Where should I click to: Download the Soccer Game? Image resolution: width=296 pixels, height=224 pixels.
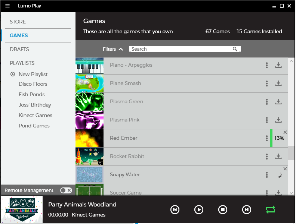[278, 193]
